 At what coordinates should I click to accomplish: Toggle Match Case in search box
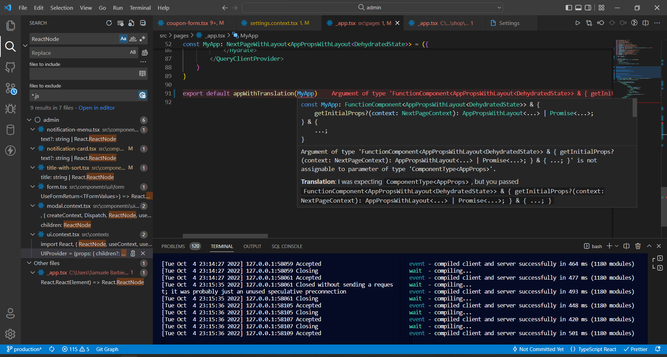[x=123, y=39]
